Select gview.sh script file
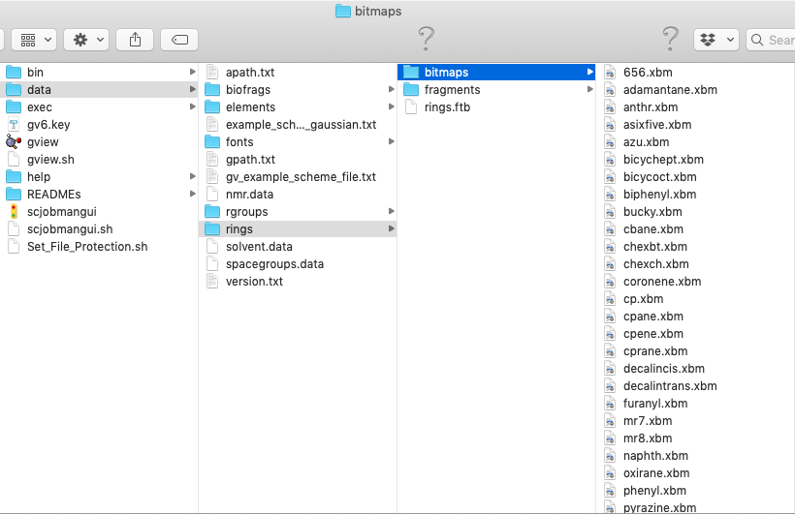The height and width of the screenshot is (514, 795). 99,160
